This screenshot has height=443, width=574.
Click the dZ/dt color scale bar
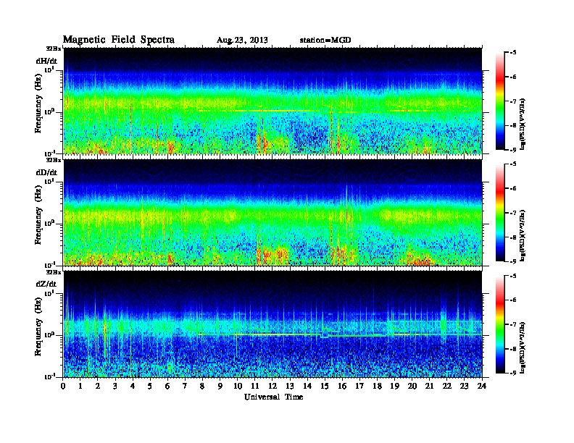point(499,324)
